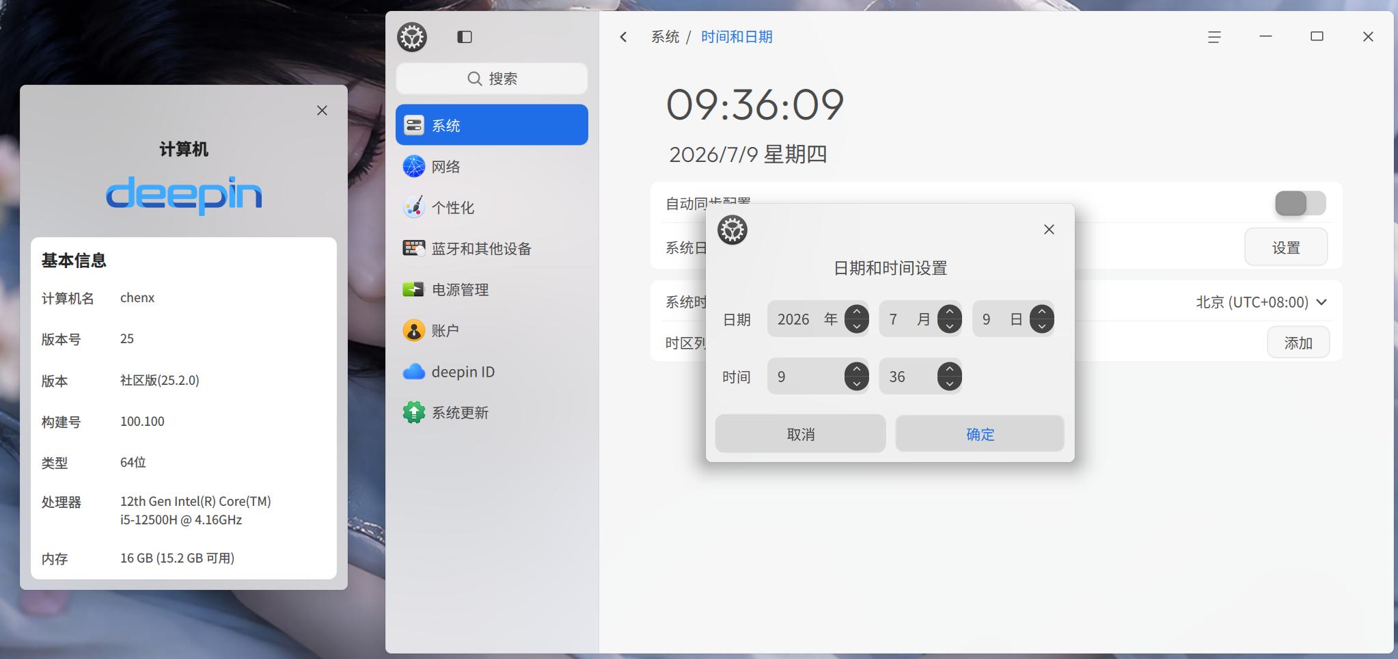Click the version text 社区版(25.2.0)
Image resolution: width=1398 pixels, height=659 pixels.
(x=160, y=380)
